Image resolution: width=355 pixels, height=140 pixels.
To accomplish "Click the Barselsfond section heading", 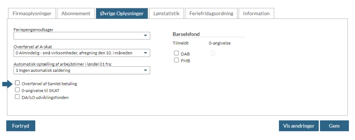I will tap(186, 34).
